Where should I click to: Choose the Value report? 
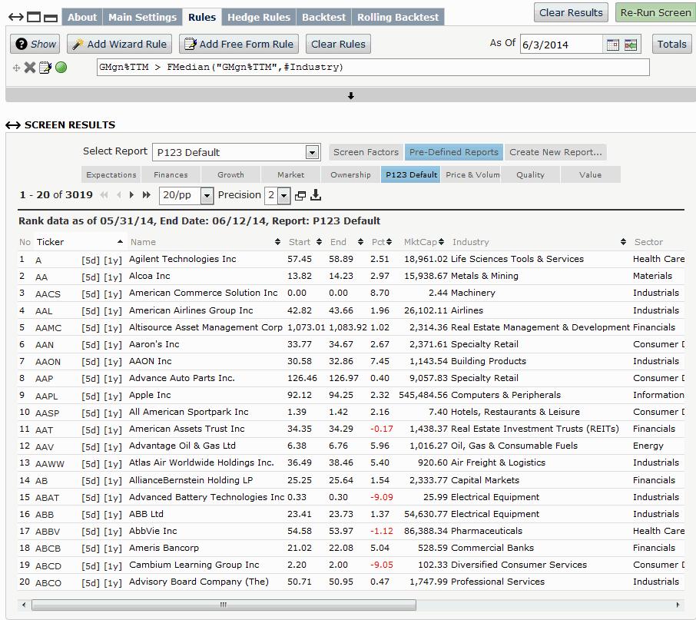pyautogui.click(x=590, y=175)
